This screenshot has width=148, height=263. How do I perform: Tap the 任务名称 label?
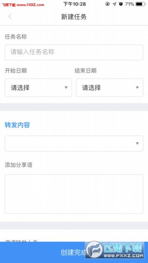coord(16,37)
